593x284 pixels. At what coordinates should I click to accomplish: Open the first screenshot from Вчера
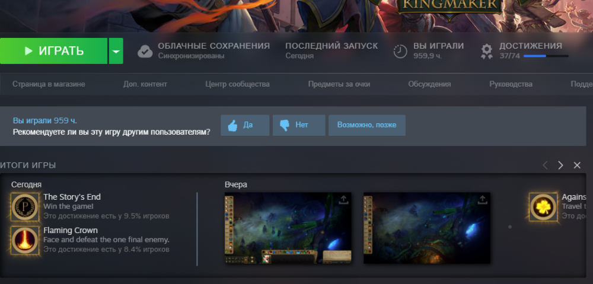pyautogui.click(x=288, y=228)
